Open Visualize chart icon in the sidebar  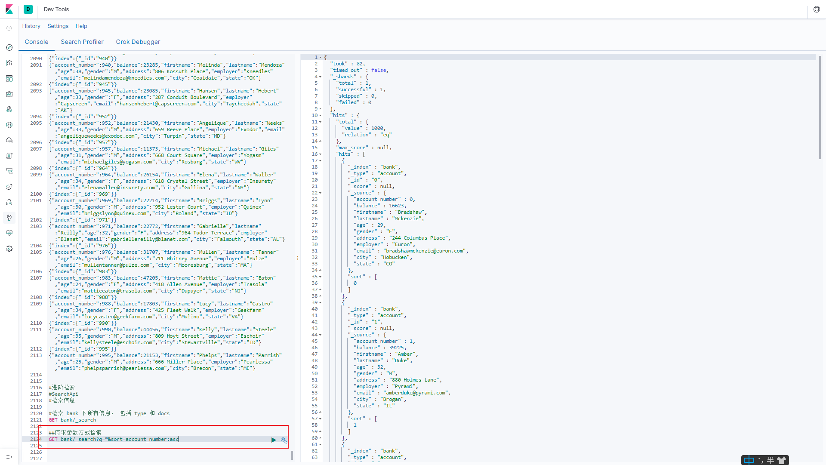[9, 63]
